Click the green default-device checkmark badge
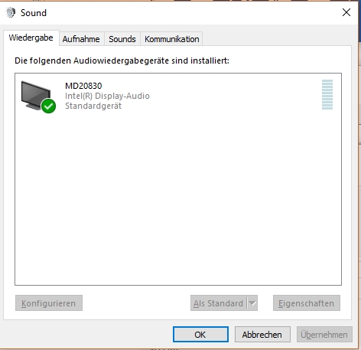Image resolution: width=361 pixels, height=350 pixels. [x=48, y=106]
